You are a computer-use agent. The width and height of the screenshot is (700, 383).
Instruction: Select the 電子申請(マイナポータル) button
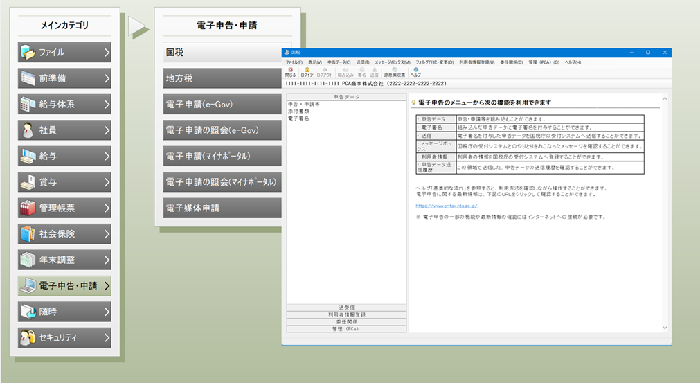(222, 156)
